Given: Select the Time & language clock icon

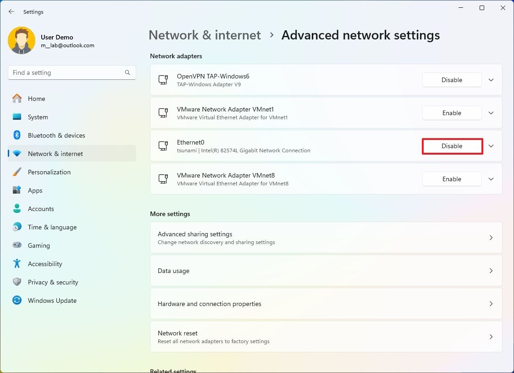Looking at the screenshot, I should click(17, 227).
